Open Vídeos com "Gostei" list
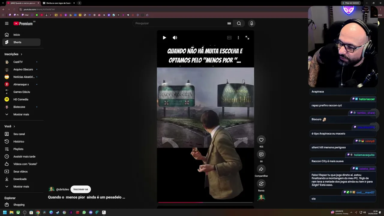Viewport: 384px width, 216px height. coord(21,164)
